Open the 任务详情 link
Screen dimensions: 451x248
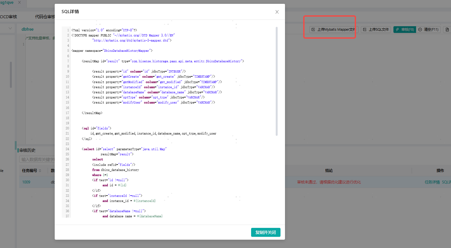pos(432,182)
